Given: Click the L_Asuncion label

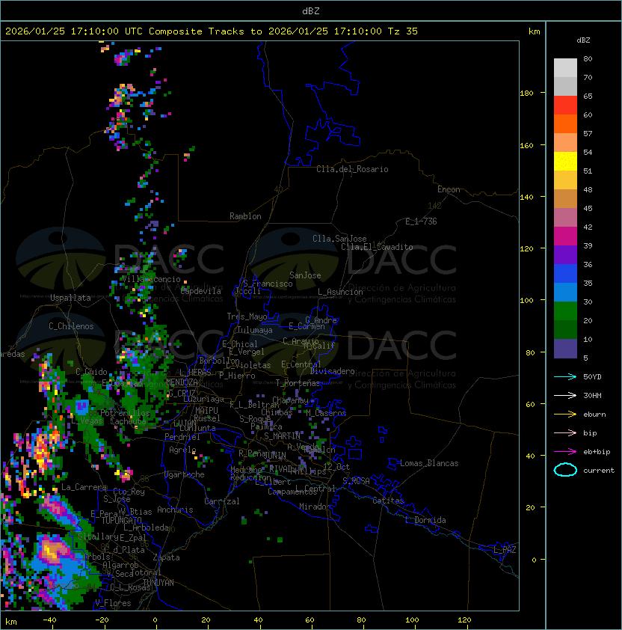Looking at the screenshot, I should point(340,292).
